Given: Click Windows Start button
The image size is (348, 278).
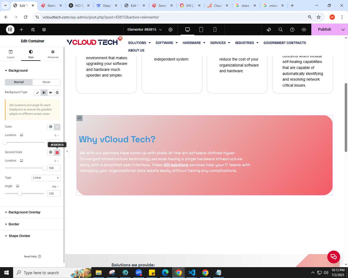Looking at the screenshot, I should (7, 273).
